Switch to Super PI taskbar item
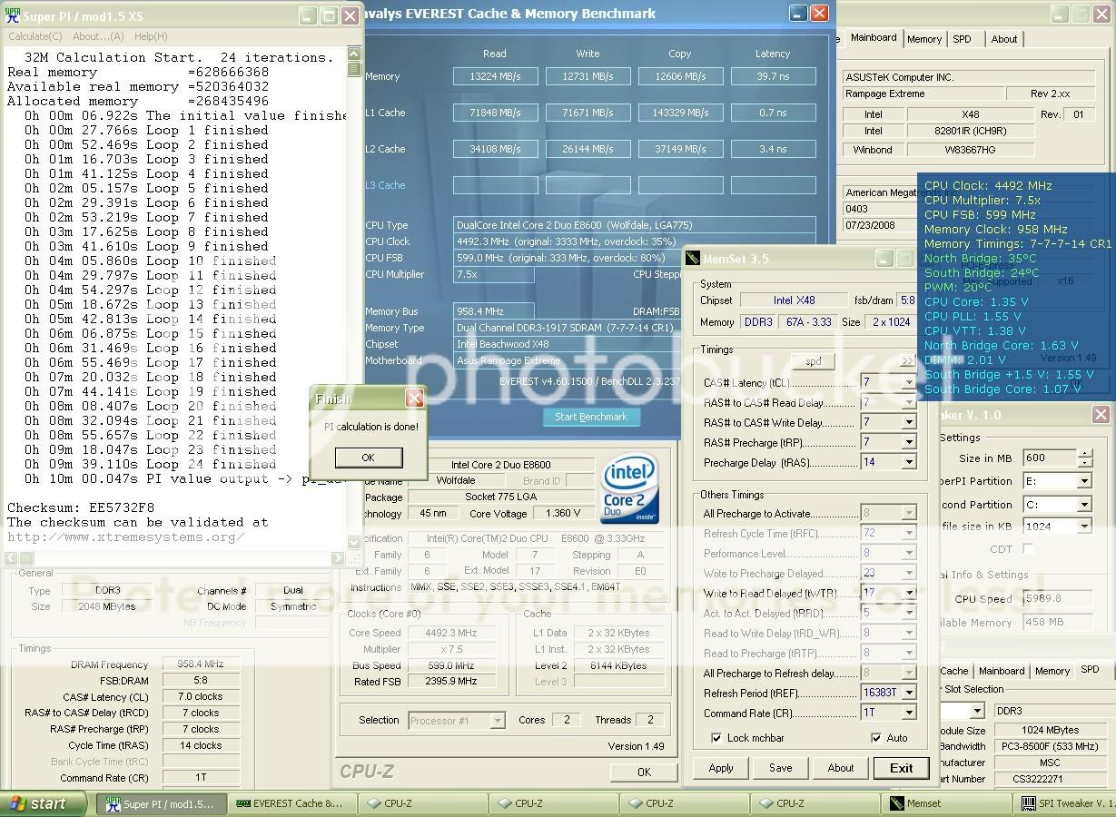The image size is (1116, 817). (x=162, y=803)
